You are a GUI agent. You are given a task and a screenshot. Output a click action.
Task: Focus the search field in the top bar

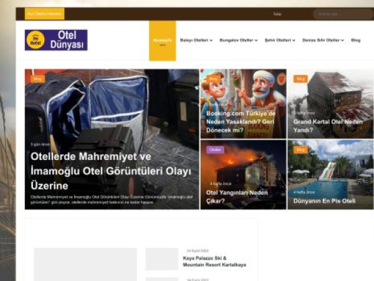click(x=343, y=14)
